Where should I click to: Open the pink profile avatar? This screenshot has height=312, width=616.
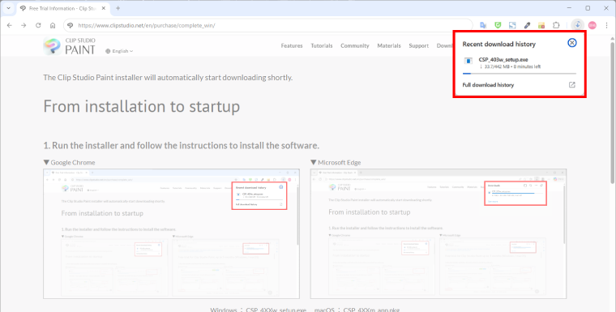point(592,25)
